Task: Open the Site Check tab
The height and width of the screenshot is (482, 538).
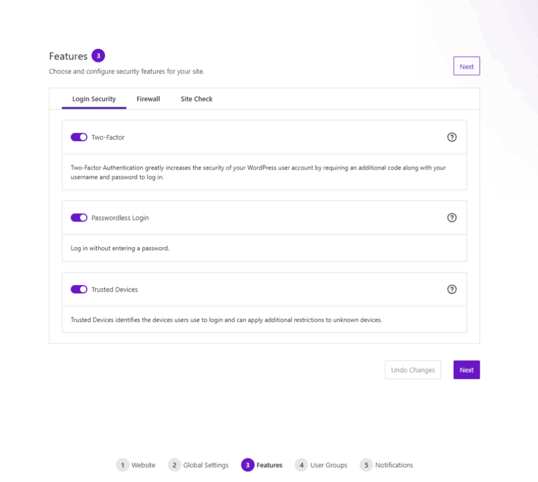Action: (196, 99)
